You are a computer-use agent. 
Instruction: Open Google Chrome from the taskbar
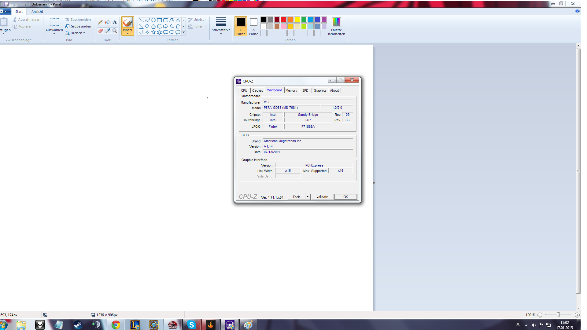[116, 325]
